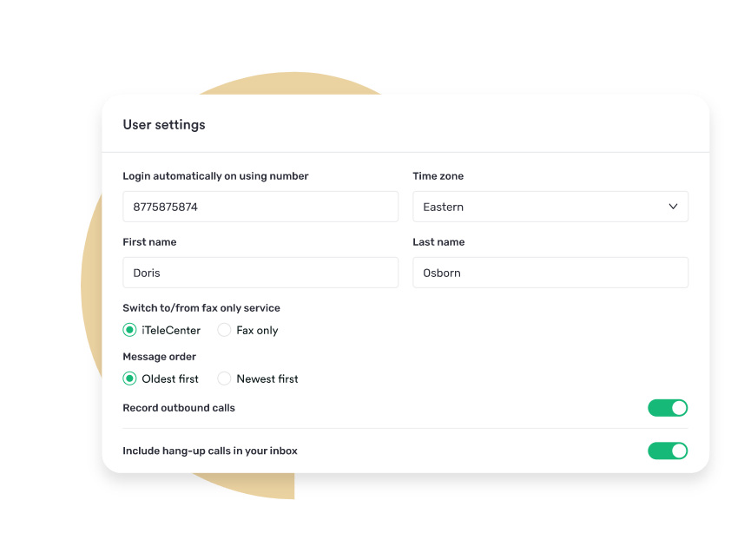Click the iTeleCenter label text
Screen dimensions: 731x553
click(171, 331)
